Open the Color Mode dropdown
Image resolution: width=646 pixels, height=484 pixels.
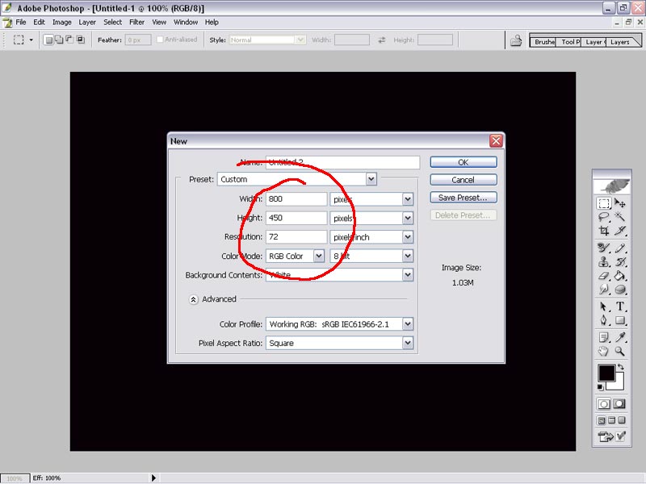point(318,256)
